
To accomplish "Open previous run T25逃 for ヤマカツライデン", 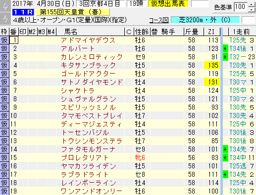I will (238, 166).
